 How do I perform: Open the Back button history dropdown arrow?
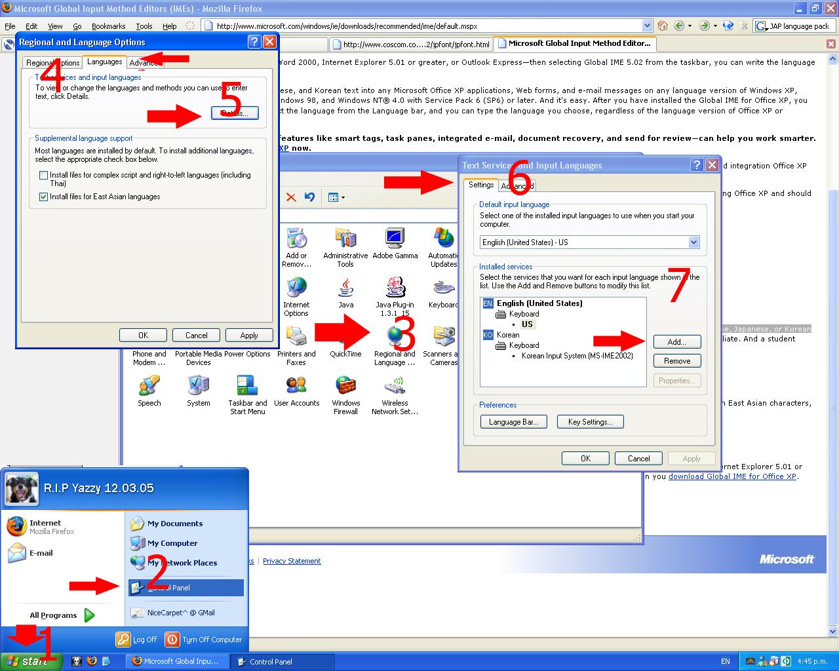[690, 26]
